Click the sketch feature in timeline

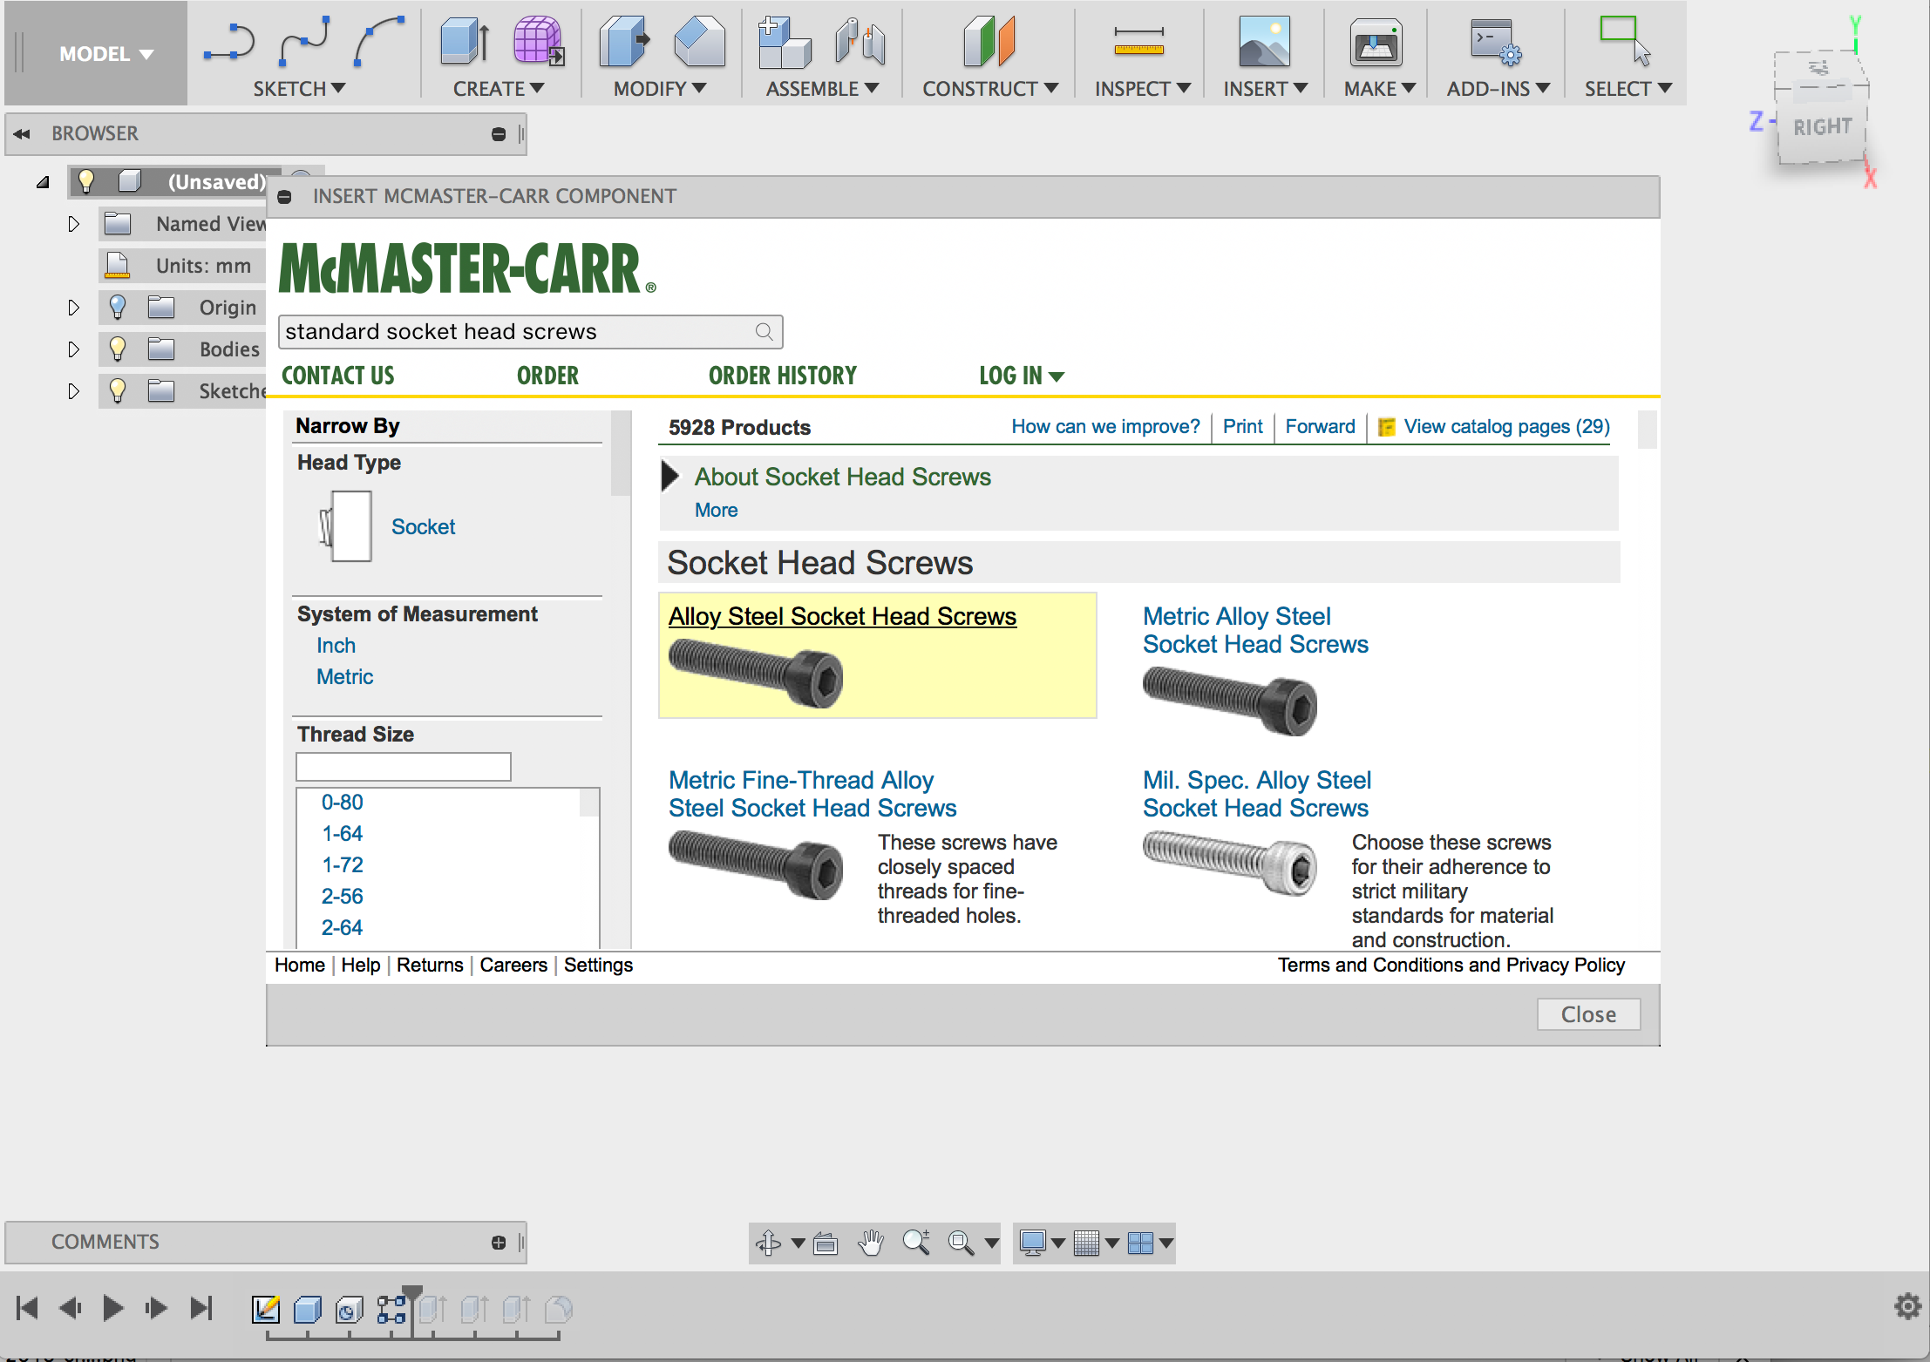(266, 1309)
